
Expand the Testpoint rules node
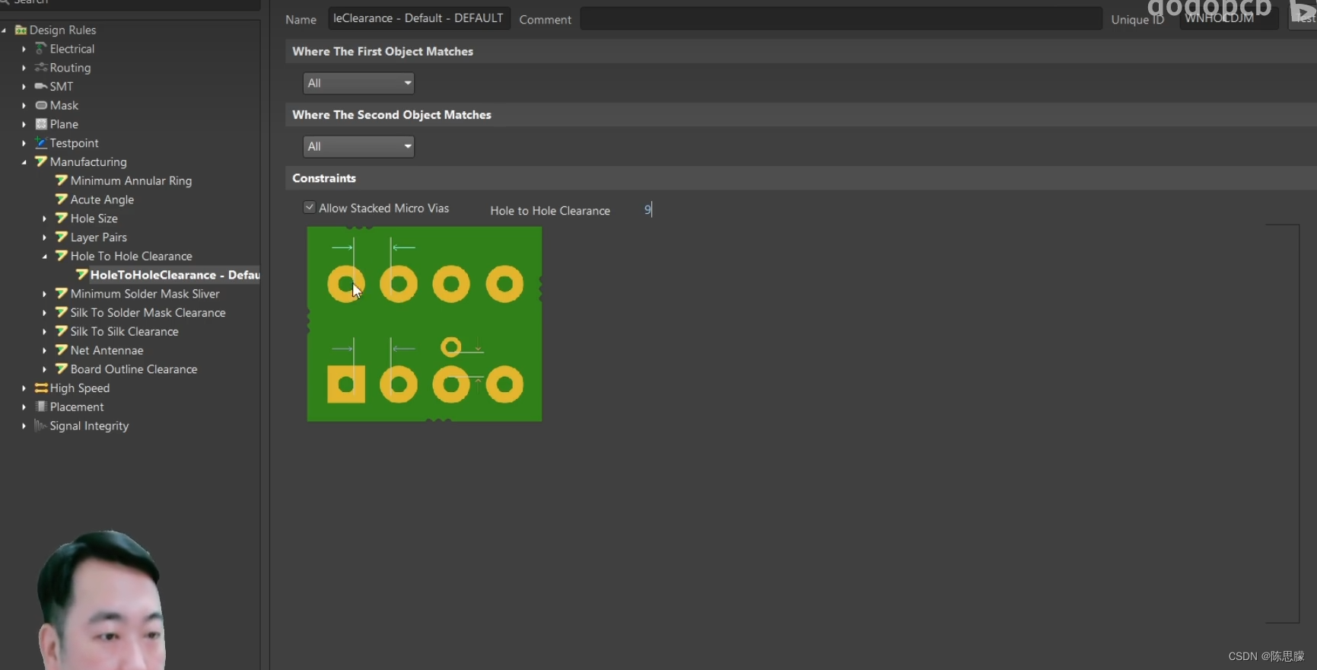click(24, 143)
